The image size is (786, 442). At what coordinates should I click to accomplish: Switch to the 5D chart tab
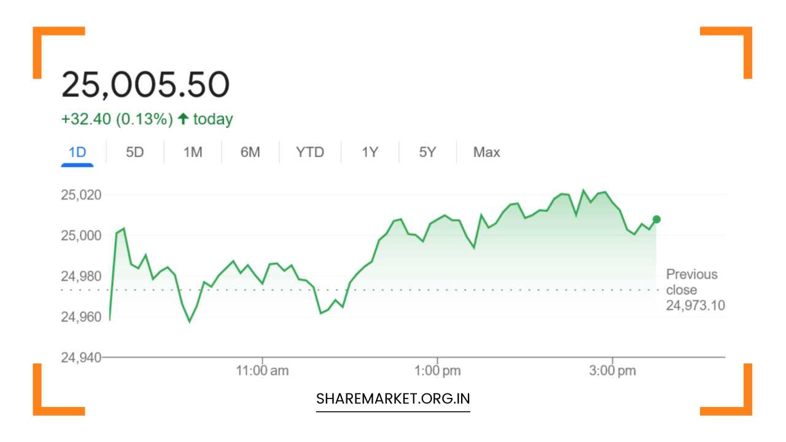pos(134,152)
